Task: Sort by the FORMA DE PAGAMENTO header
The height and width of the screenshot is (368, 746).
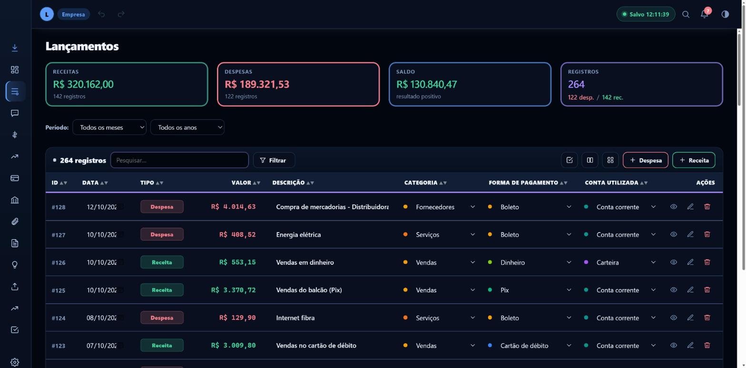Action: coord(528,183)
